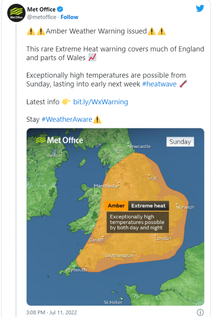The width and height of the screenshot is (219, 317).
Task: Click the warning sign after #WeatherAware
Action: 97,119
